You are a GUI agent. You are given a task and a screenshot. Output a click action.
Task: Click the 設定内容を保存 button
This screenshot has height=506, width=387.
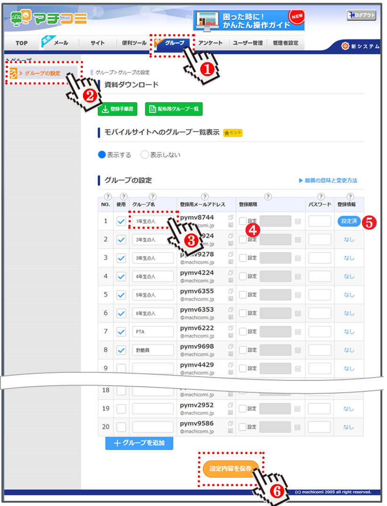(231, 469)
